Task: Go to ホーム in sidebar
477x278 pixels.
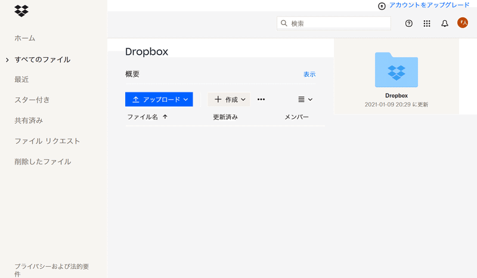Action: tap(25, 38)
